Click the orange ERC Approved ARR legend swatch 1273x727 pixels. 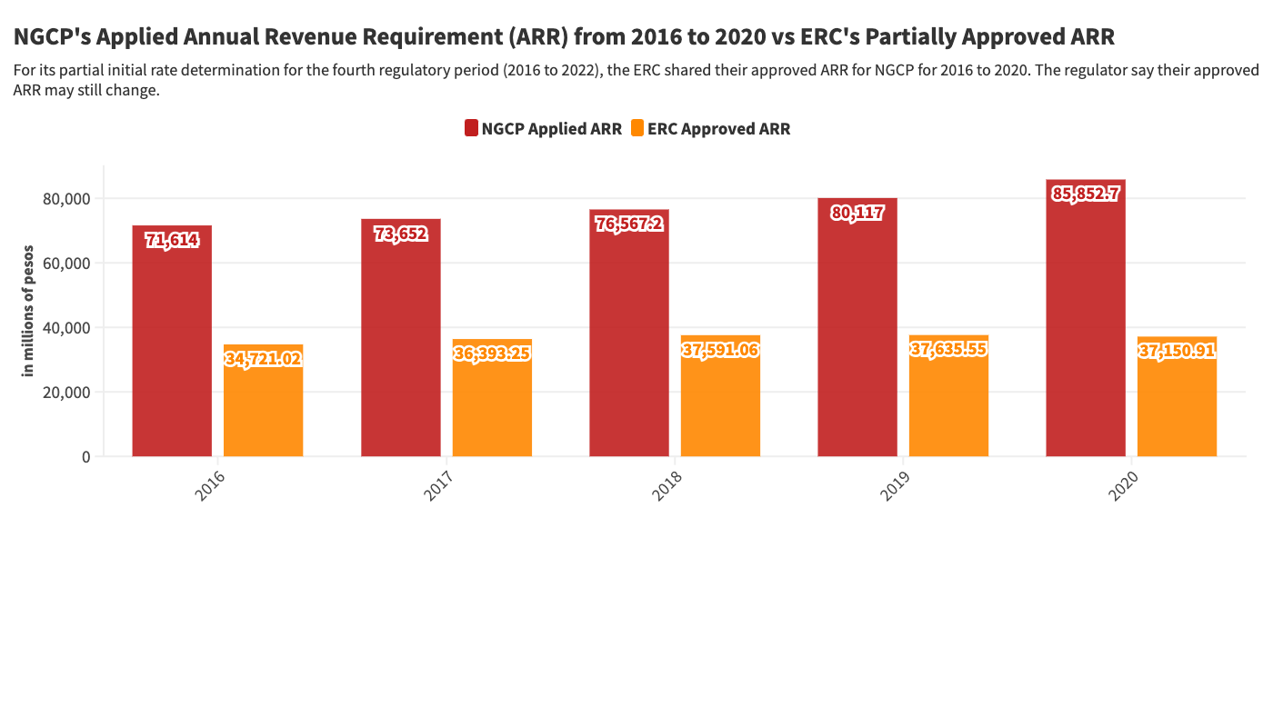637,128
